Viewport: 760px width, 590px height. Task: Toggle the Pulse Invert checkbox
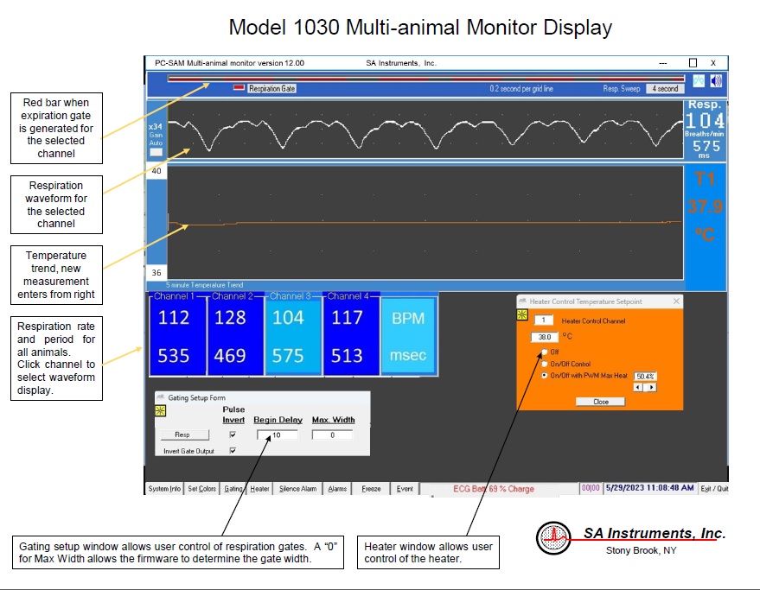pos(233,435)
